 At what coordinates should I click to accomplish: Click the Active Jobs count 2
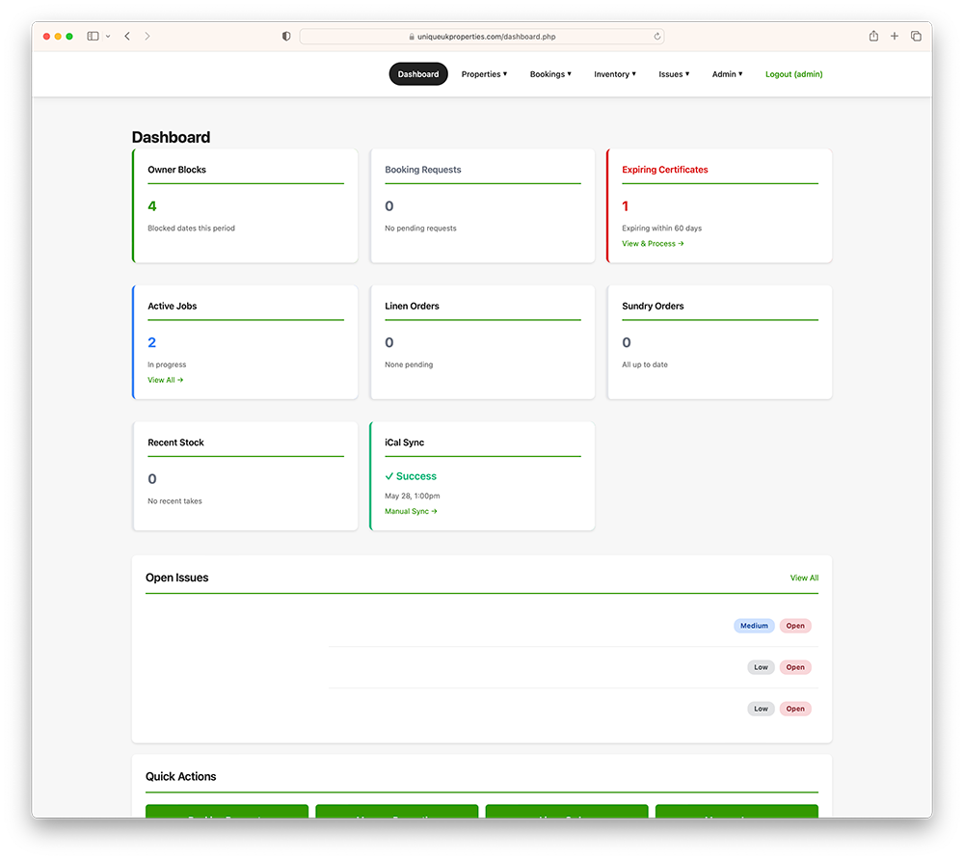[152, 342]
